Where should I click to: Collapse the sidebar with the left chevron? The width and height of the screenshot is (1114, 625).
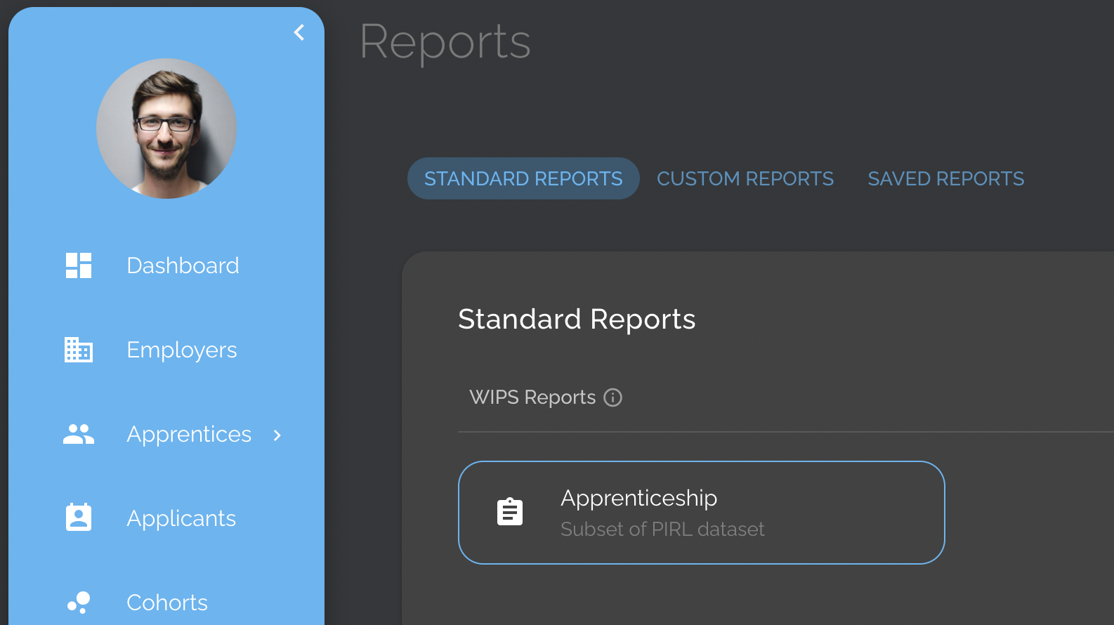pyautogui.click(x=299, y=32)
